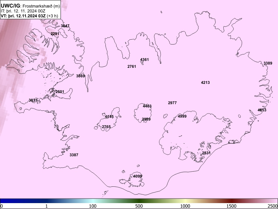Click the southeast value 2831

click(206, 153)
